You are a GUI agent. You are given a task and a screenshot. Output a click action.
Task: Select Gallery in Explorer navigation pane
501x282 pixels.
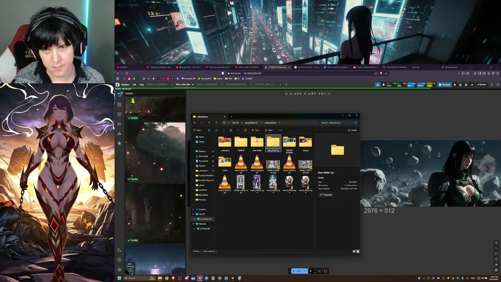point(200,141)
